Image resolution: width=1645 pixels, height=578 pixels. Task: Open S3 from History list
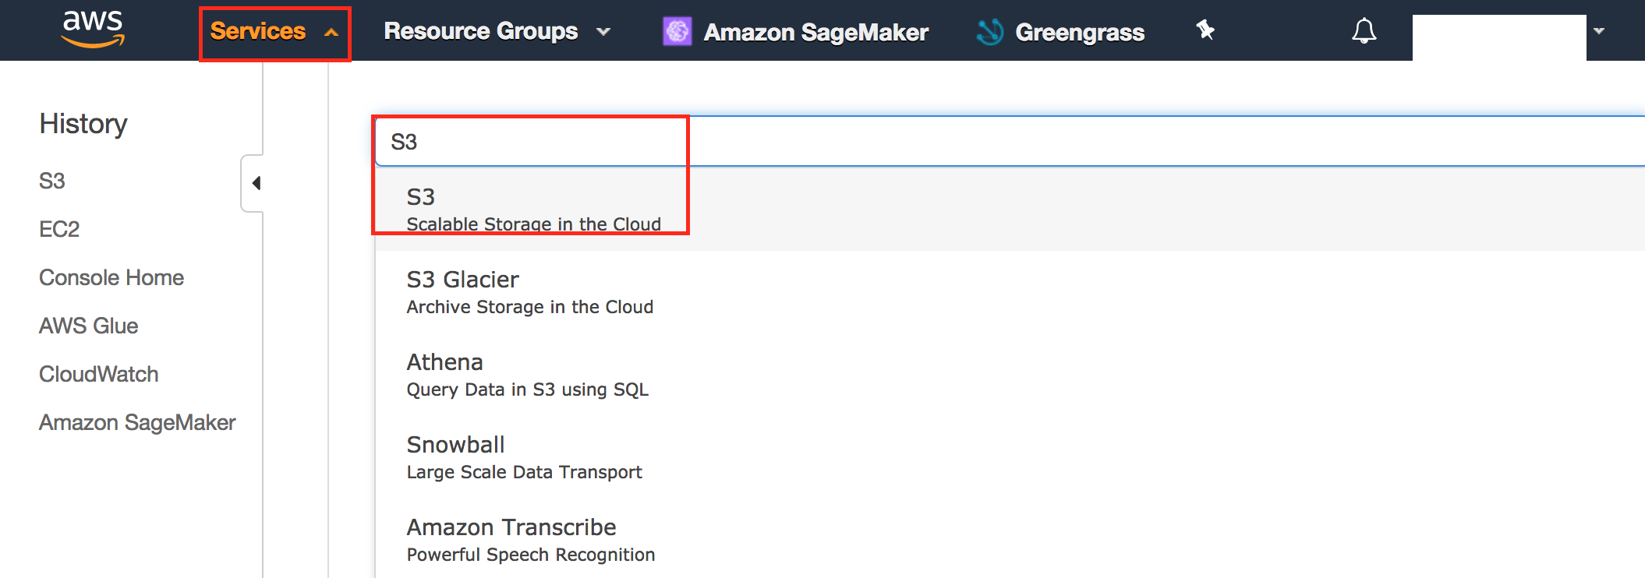click(x=52, y=181)
